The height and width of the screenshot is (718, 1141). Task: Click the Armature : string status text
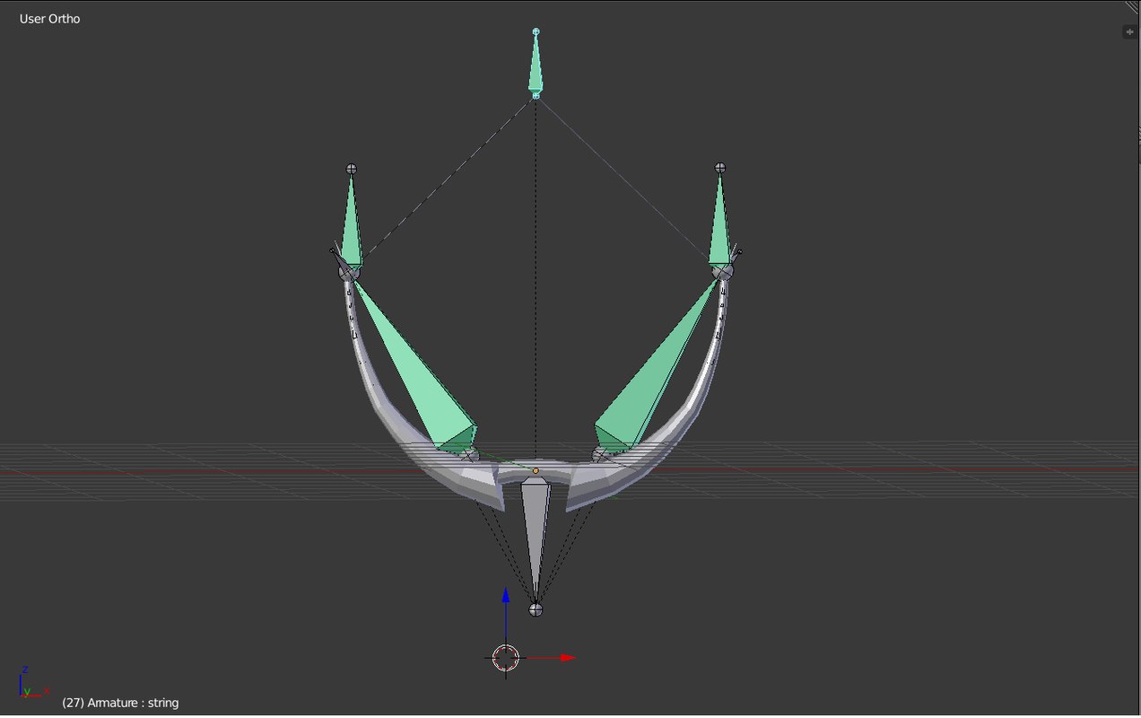[x=119, y=702]
